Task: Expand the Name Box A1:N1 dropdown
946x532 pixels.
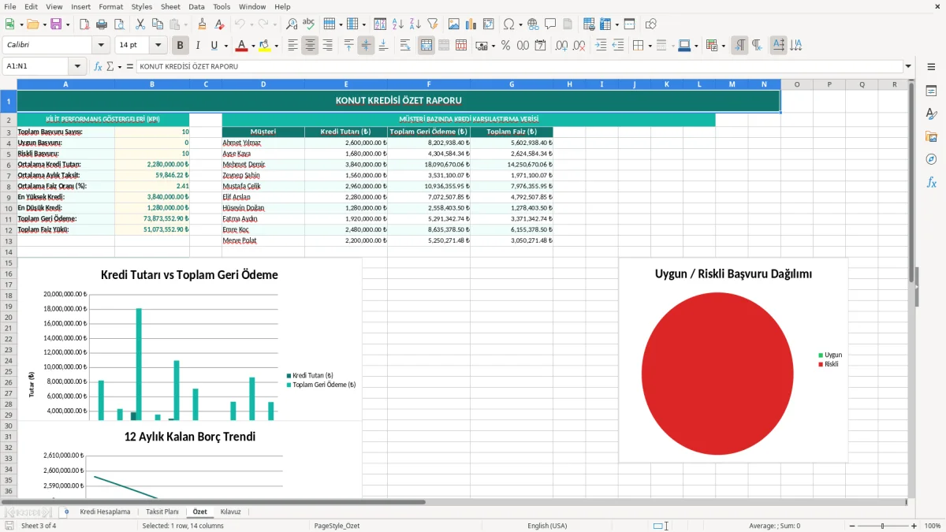Action: pos(77,66)
